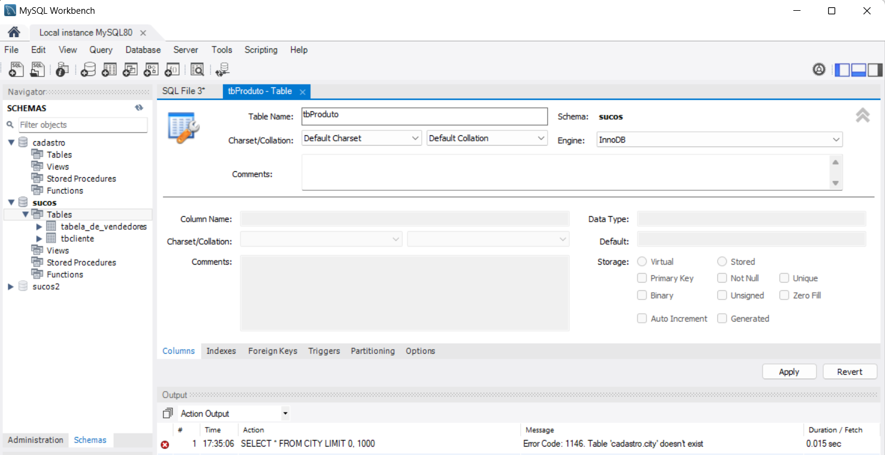Open the Engine InnoDB dropdown
Viewport: 885px width, 455px height.
tap(720, 140)
